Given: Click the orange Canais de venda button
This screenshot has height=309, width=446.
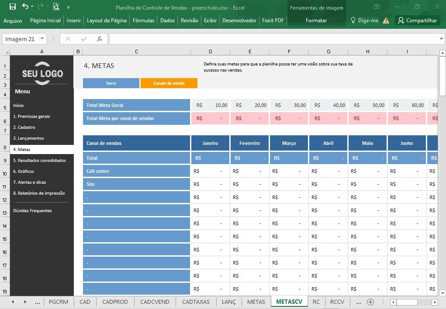Looking at the screenshot, I should (x=169, y=83).
